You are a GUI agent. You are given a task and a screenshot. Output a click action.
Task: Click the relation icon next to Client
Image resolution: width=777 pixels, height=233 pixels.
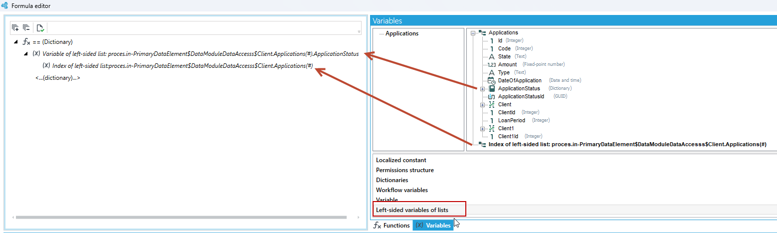pyautogui.click(x=492, y=104)
